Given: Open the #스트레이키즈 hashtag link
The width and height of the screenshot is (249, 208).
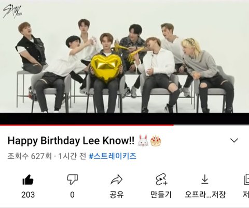Looking at the screenshot, I should click(113, 156).
